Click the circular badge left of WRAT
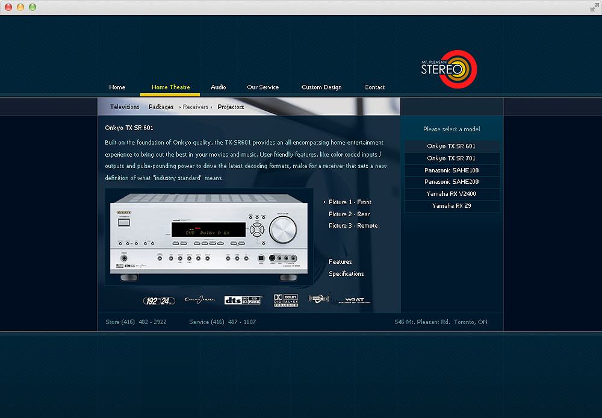 [318, 299]
